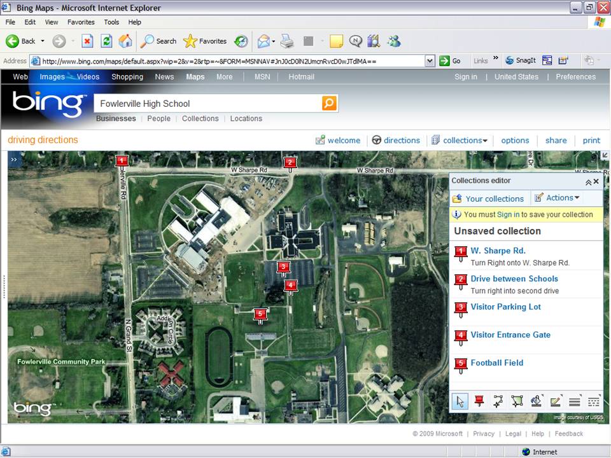Viewport: 611px width, 458px height.
Task: Click the orange Bing search magnifier button
Action: coord(329,103)
